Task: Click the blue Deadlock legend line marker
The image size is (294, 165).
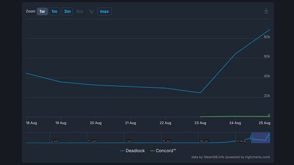Action: point(122,151)
